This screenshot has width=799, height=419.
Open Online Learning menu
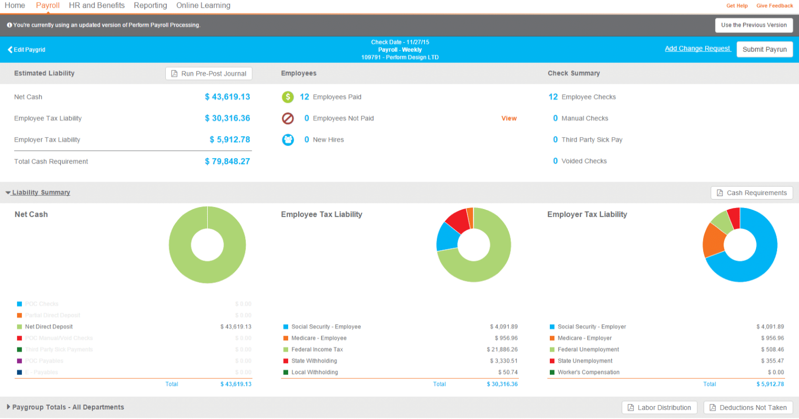[203, 5]
